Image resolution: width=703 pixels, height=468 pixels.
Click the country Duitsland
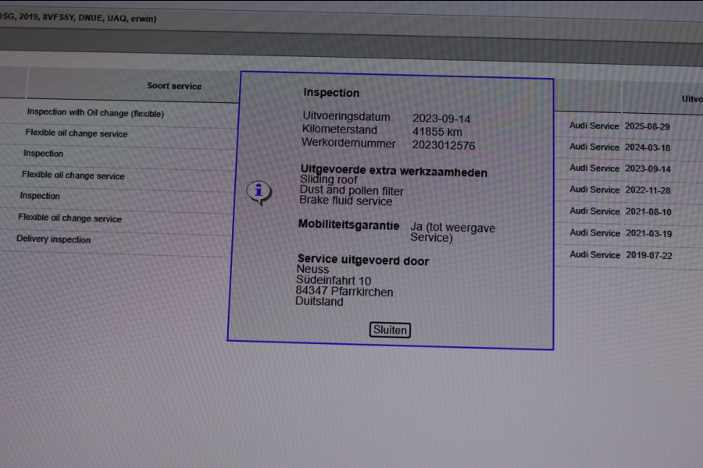click(x=319, y=301)
